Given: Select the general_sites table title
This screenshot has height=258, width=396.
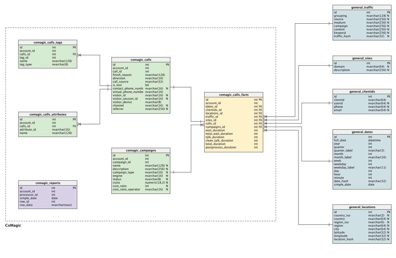Looking at the screenshot, I should click(x=362, y=58).
